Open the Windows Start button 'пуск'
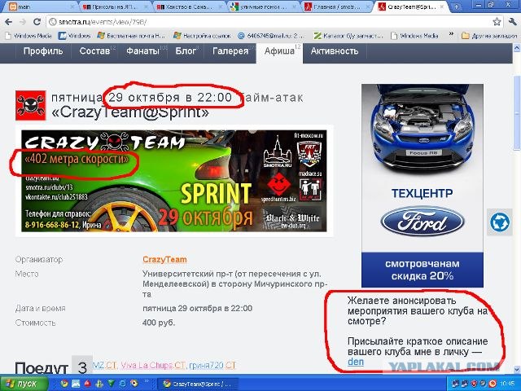This screenshot has height=391, width=521. (x=24, y=384)
